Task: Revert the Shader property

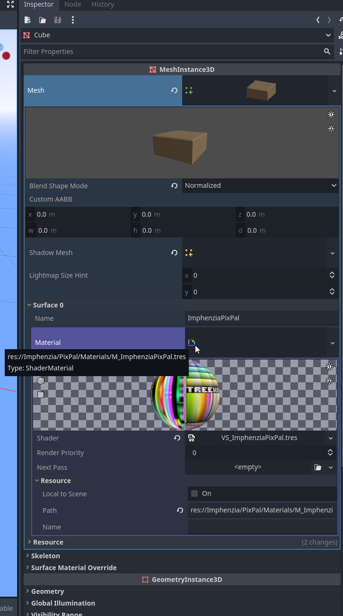Action: point(177,438)
